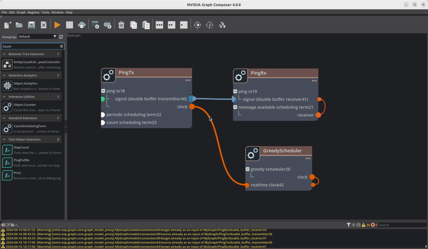
Task: Collapse the Standard Extension group
Action: pos(4,118)
